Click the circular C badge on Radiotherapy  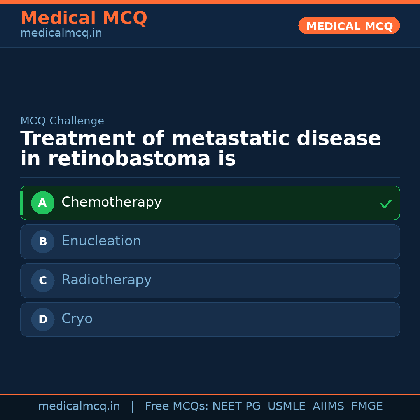coord(43,280)
